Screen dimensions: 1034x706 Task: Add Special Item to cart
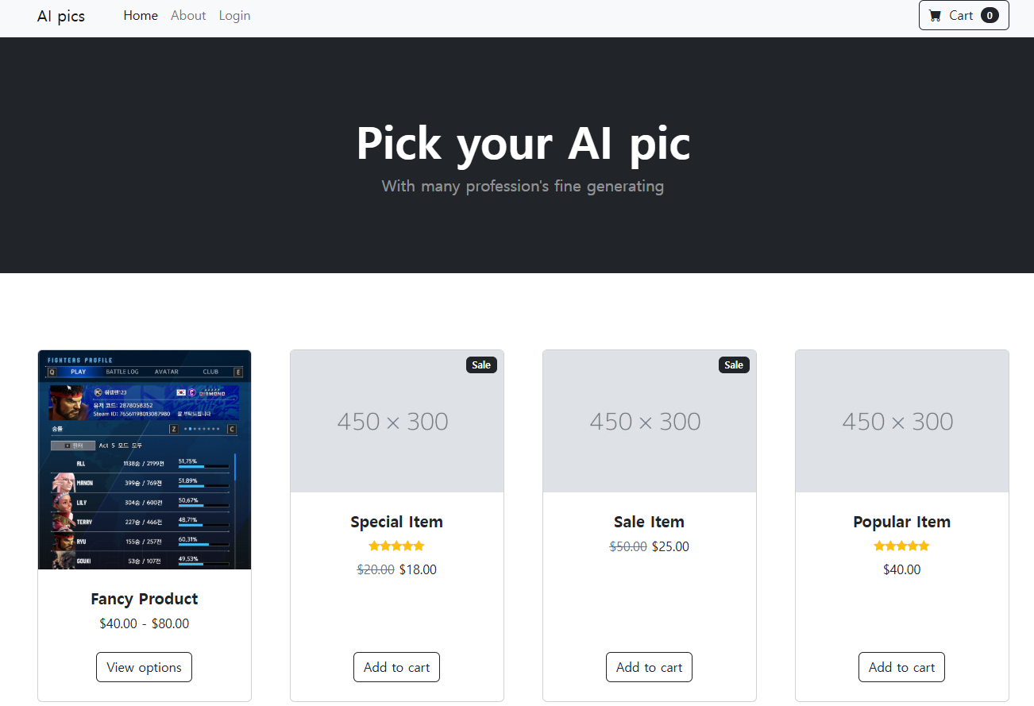[x=396, y=667]
